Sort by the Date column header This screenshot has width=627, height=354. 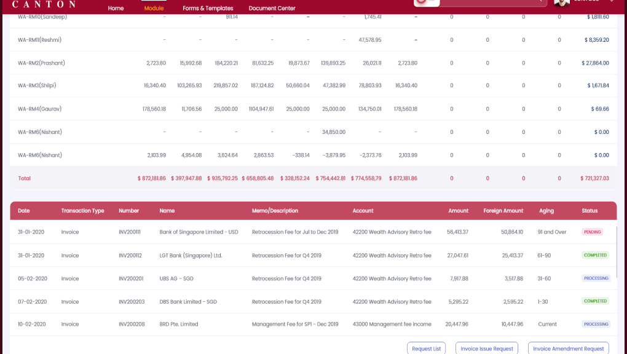(x=23, y=211)
